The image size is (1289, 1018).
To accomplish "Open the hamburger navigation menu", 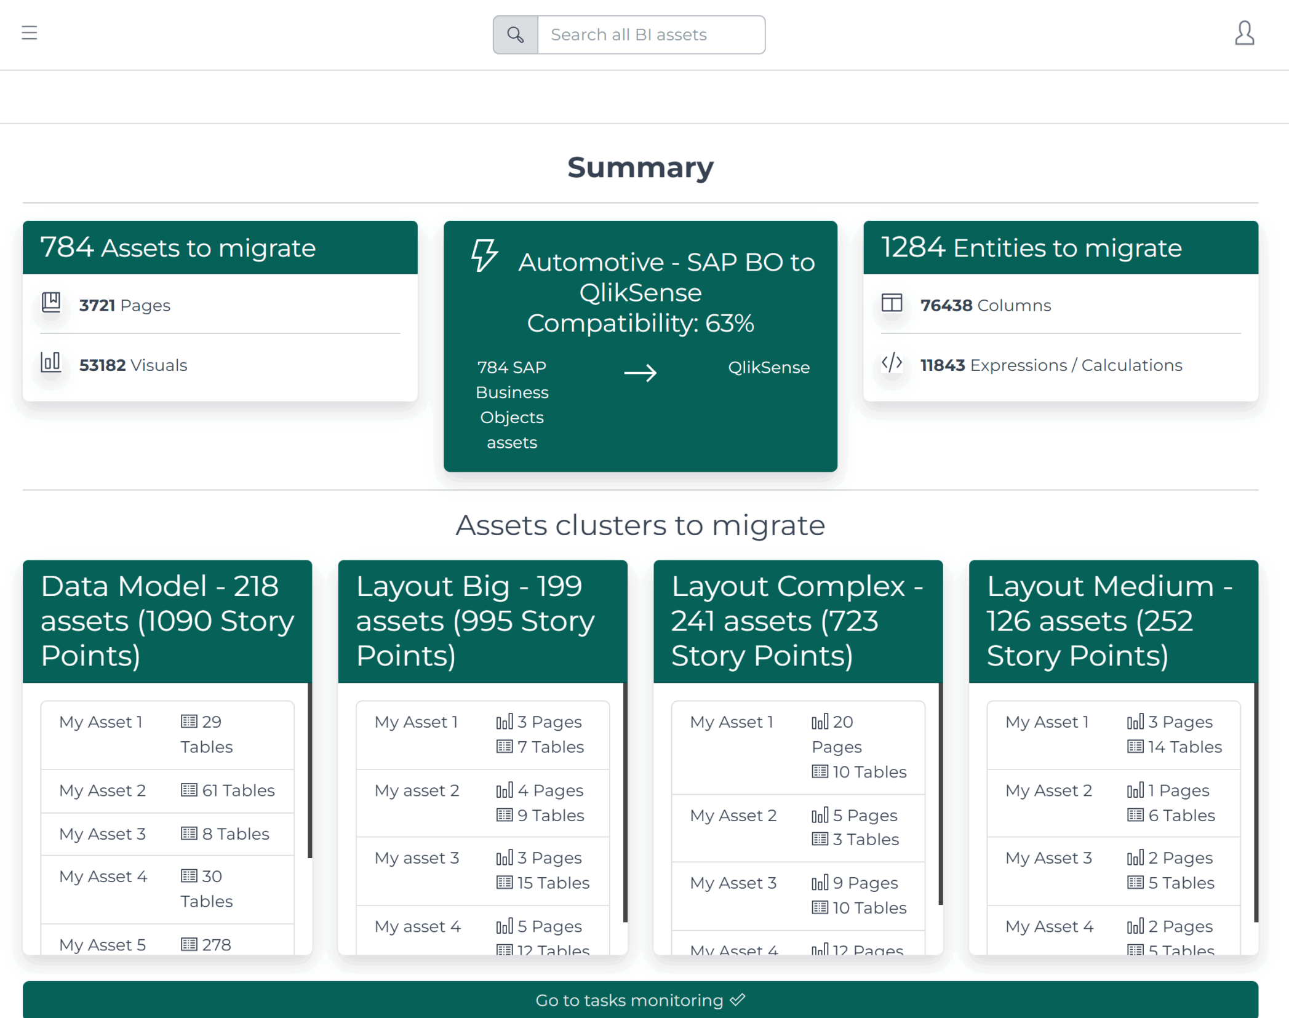I will coord(29,33).
